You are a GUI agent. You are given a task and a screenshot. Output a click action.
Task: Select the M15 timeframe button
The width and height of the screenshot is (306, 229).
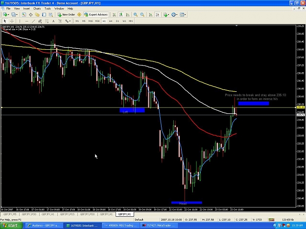pos(91,21)
